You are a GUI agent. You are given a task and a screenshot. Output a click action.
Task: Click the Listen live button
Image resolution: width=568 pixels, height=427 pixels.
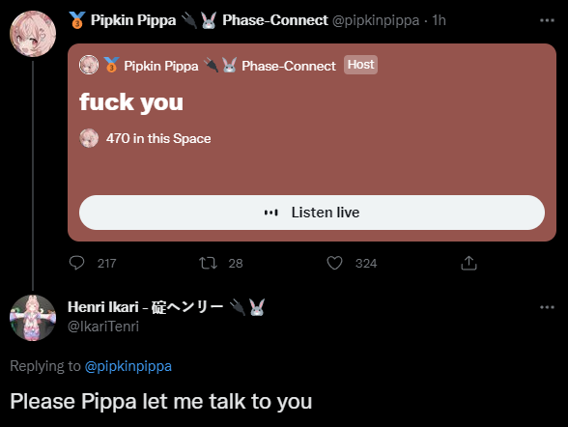tap(312, 213)
